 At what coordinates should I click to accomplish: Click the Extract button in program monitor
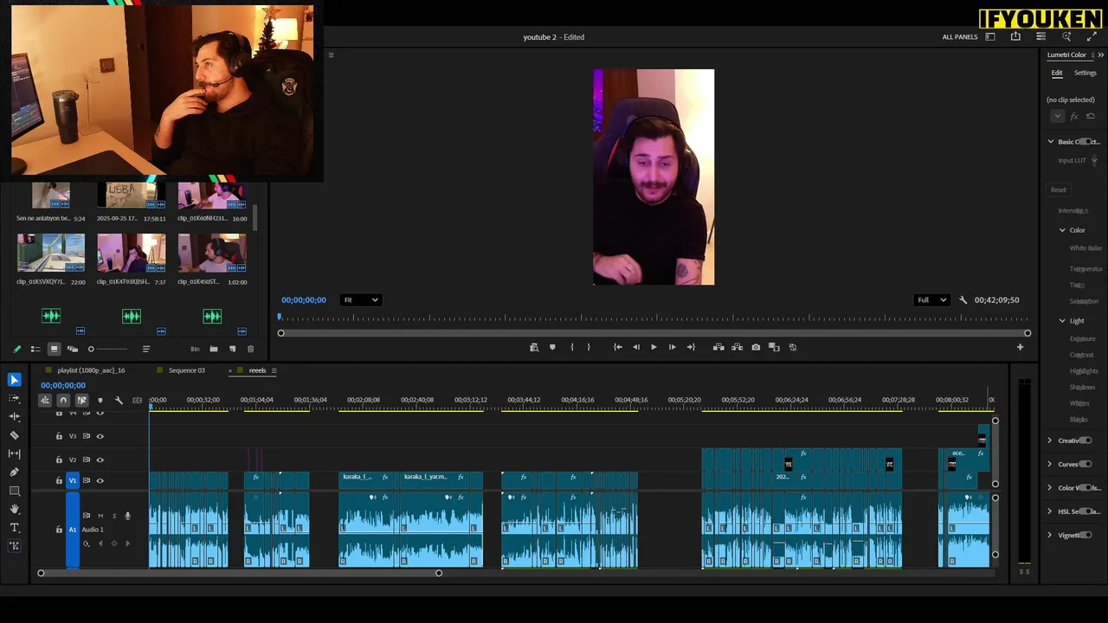pyautogui.click(x=737, y=347)
